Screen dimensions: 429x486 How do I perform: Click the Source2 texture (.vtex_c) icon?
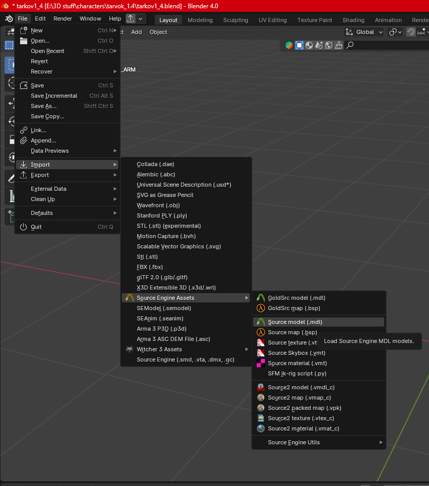261,418
